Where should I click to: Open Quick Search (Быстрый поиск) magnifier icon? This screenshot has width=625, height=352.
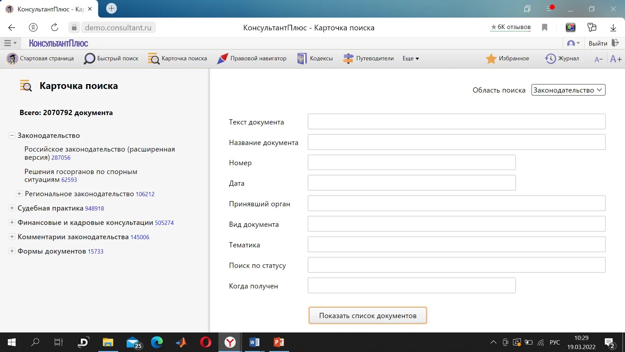pyautogui.click(x=89, y=59)
